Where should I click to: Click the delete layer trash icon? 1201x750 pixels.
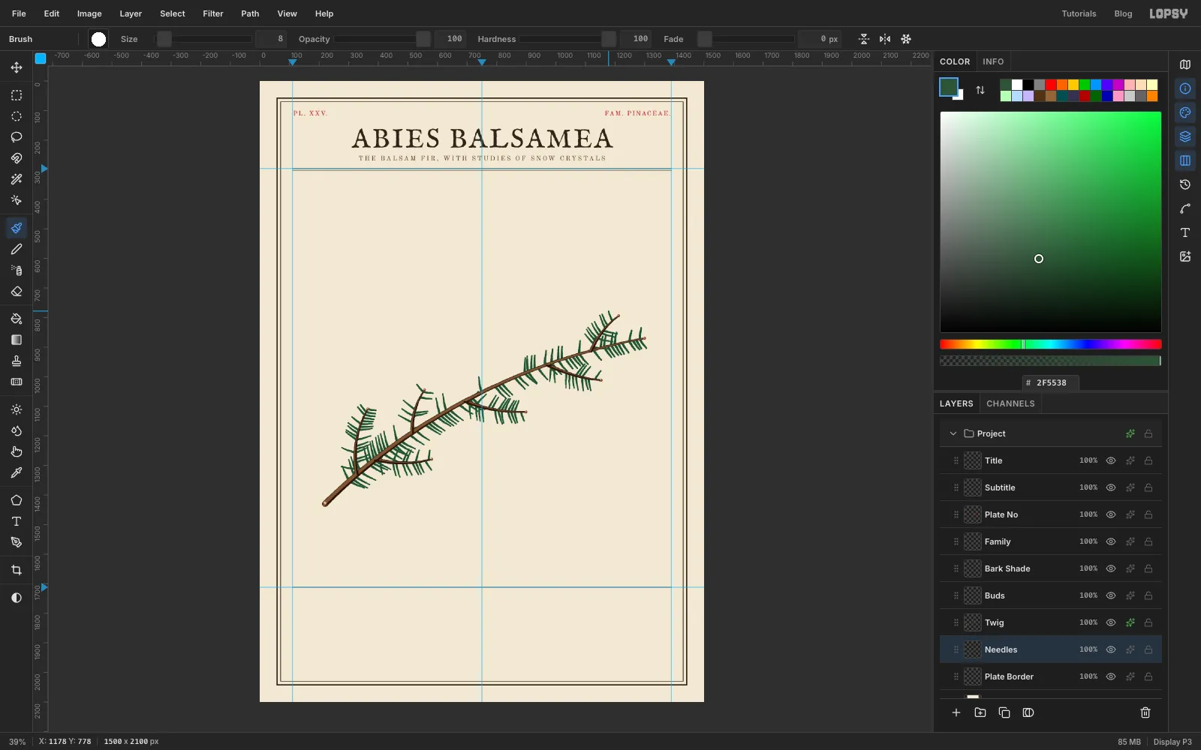click(1145, 712)
